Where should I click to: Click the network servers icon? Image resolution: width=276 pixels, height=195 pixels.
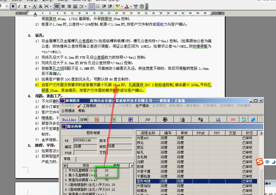200,120
